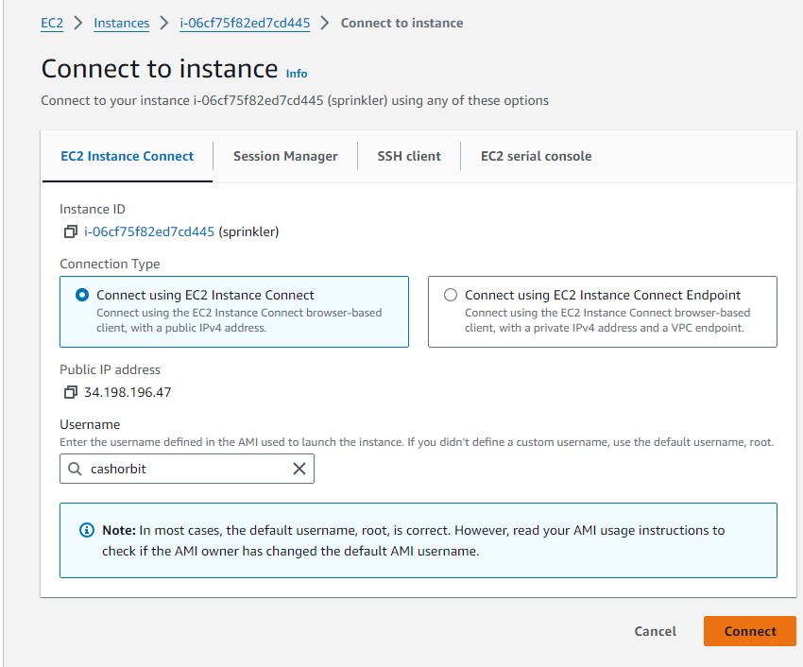Open instance i-06cf75f82ed7cd445 breadcrumb link

(x=245, y=23)
